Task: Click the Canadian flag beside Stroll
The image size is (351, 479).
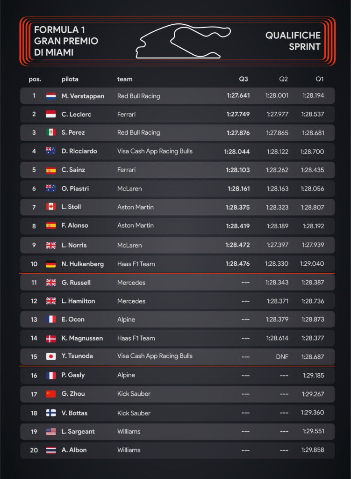Action: point(50,207)
